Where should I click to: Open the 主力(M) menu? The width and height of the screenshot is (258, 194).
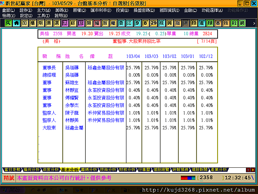point(43,10)
